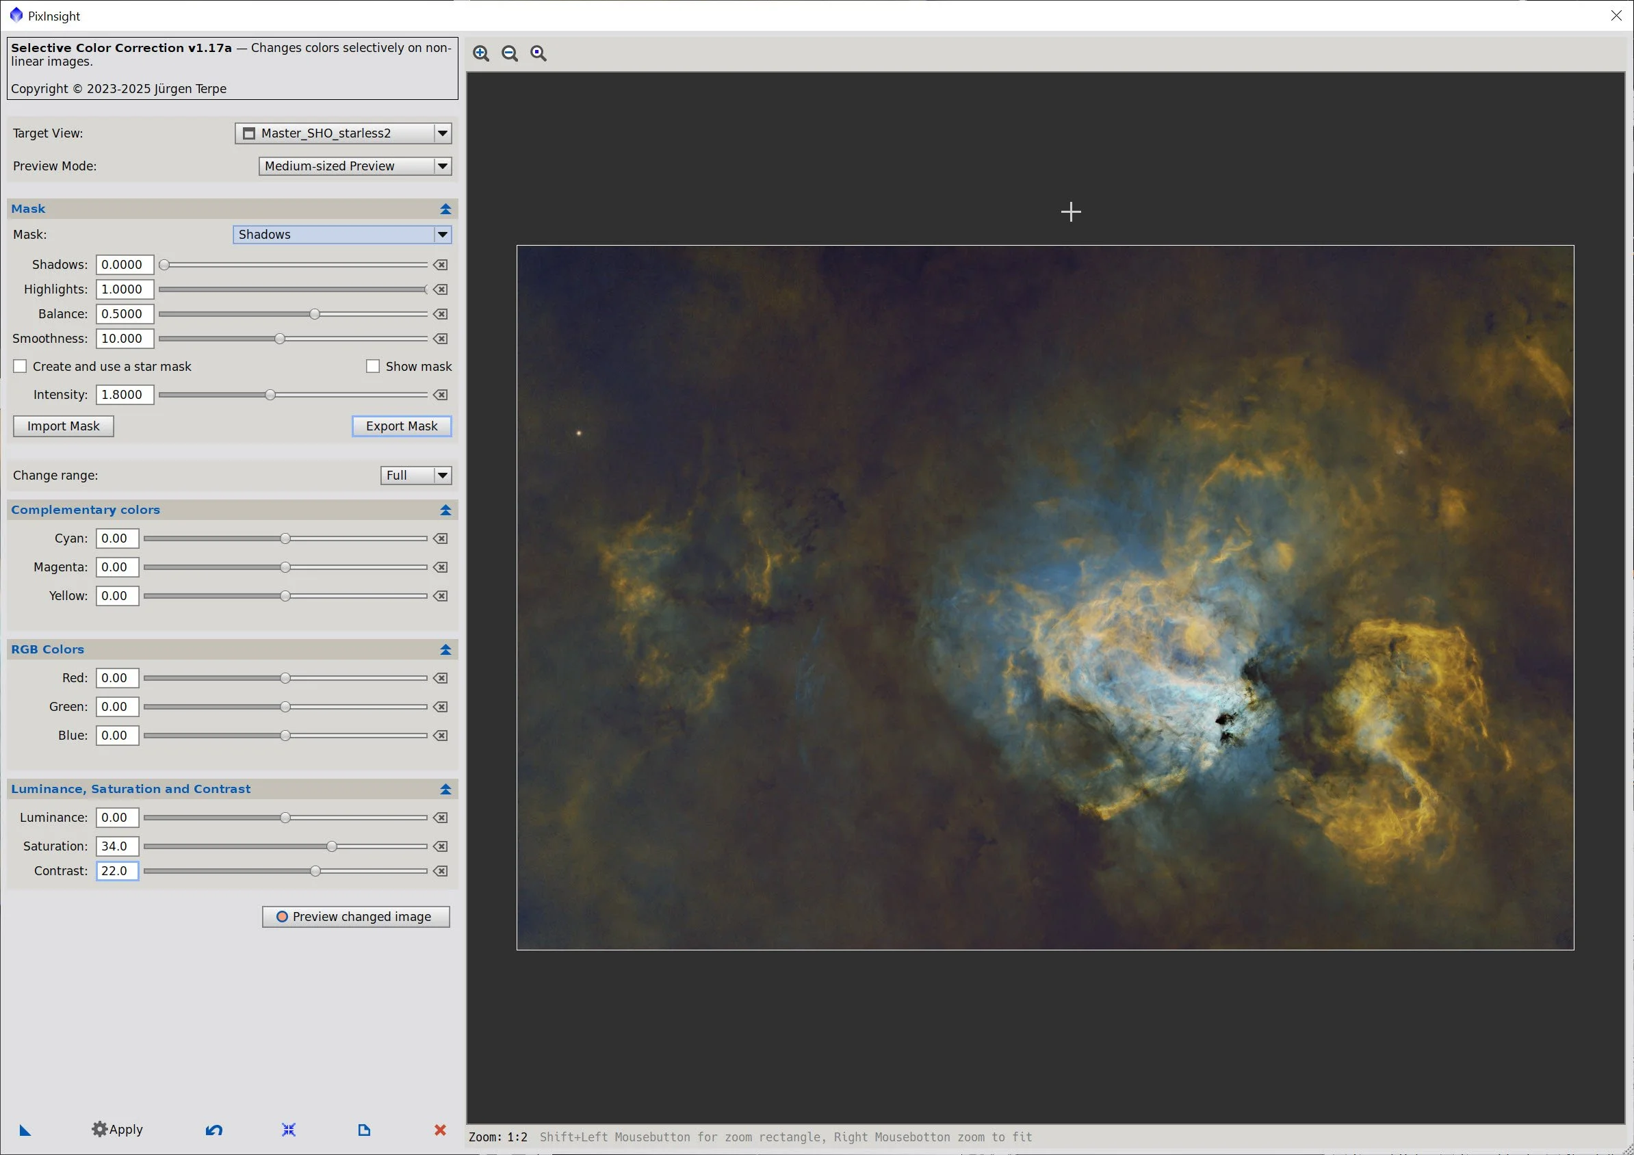This screenshot has height=1155, width=1634.
Task: Open the Preview Mode dropdown
Action: point(442,166)
